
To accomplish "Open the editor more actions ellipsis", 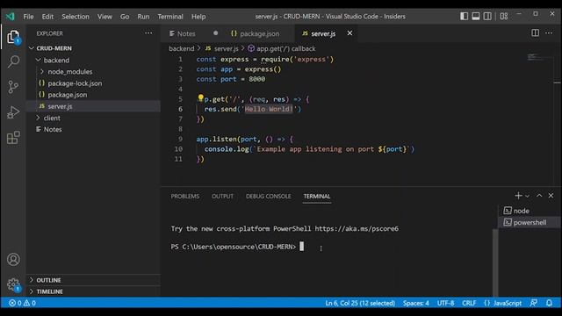I will pos(549,33).
